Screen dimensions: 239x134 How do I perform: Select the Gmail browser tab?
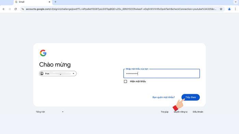click(x=33, y=2)
